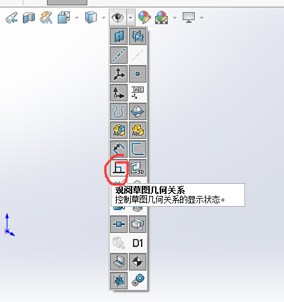
Task: Collapse Hide/Show Items dropdown arrow beside eye
Action: [x=131, y=17]
